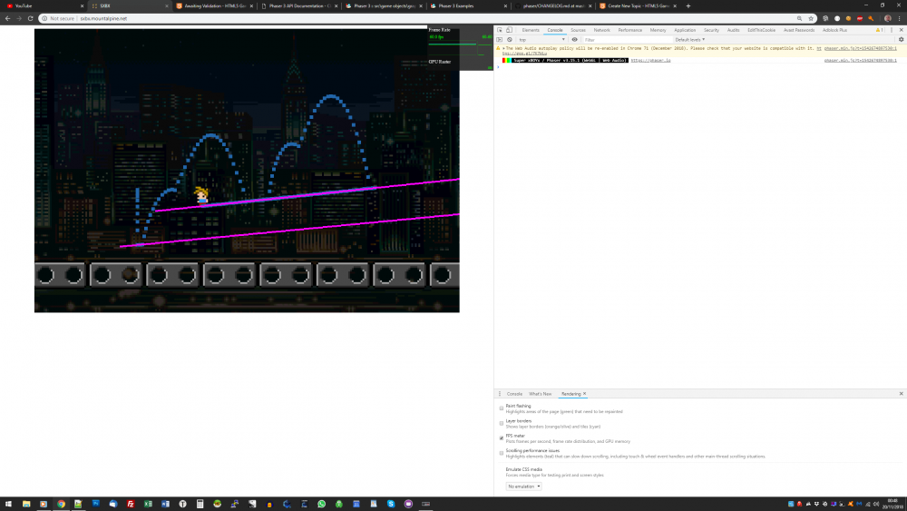This screenshot has height=511, width=907.
Task: Enable the Layer borders checkbox
Action: coord(502,424)
